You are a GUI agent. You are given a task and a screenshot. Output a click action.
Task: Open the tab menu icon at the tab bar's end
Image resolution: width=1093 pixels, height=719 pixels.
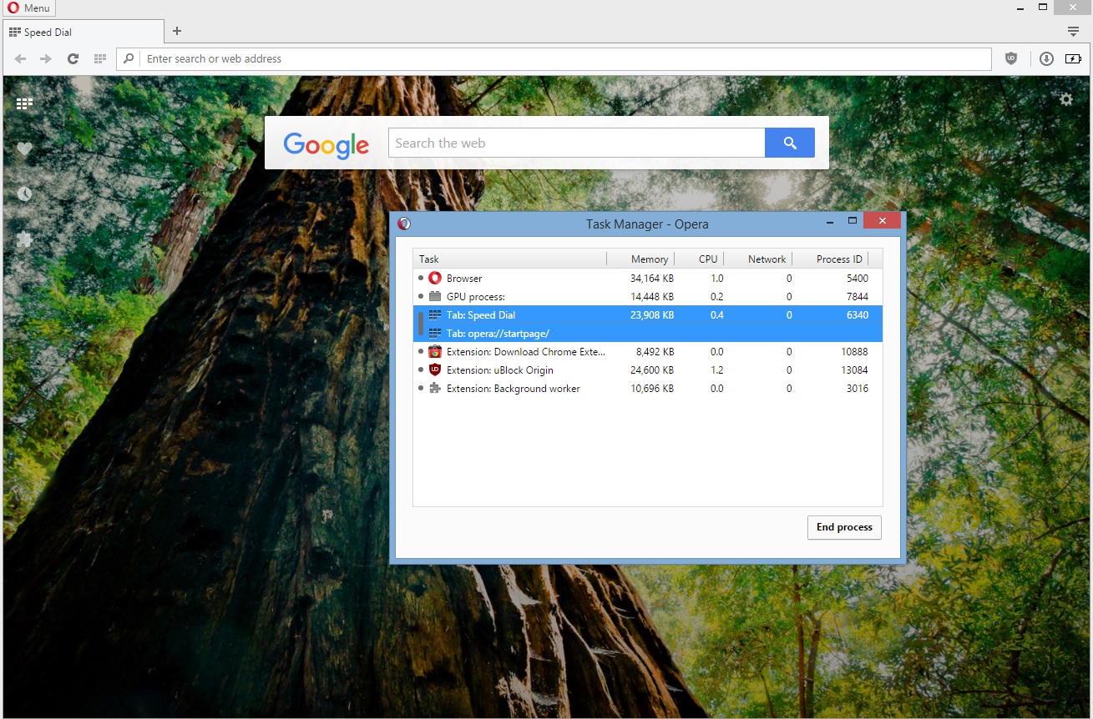(x=1074, y=32)
